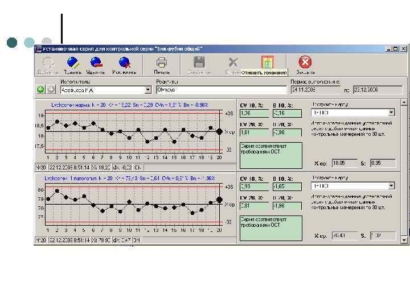Screen dimensions: 410x307
Task: Click the upper CV 10 value 1,36
Action: coord(254,113)
